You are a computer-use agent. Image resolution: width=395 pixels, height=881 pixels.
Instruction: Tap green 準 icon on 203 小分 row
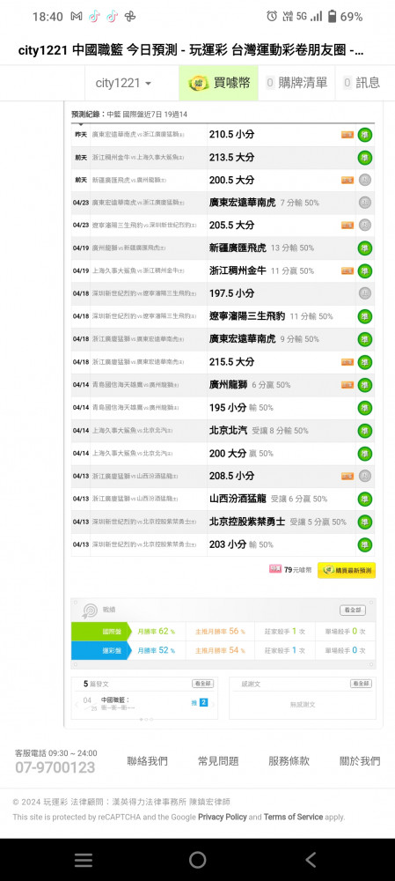coord(365,544)
